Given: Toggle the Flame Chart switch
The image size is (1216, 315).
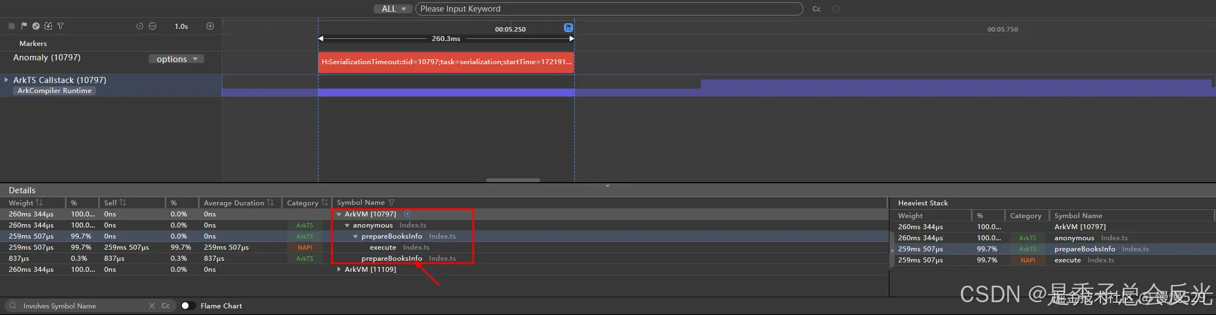Looking at the screenshot, I should (x=189, y=306).
